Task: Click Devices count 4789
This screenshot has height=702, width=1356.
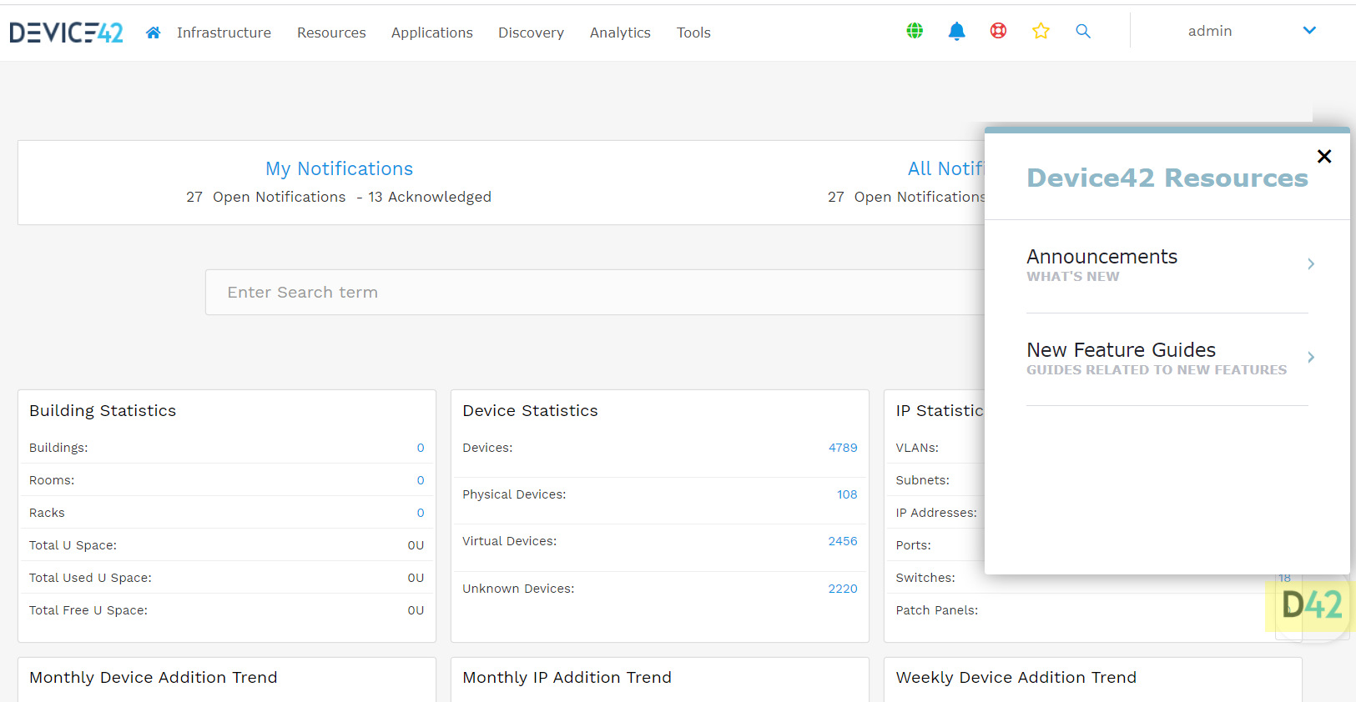Action: [843, 448]
